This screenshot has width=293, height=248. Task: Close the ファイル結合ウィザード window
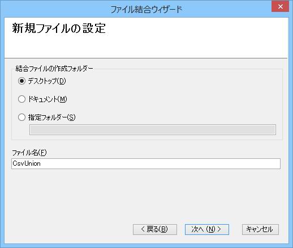pos(280,6)
